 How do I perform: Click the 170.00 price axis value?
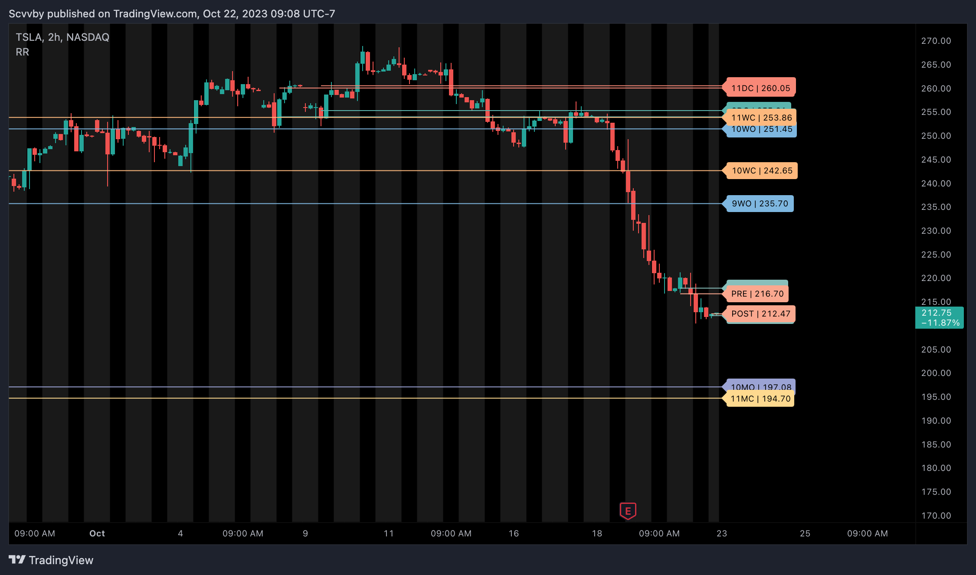click(936, 516)
